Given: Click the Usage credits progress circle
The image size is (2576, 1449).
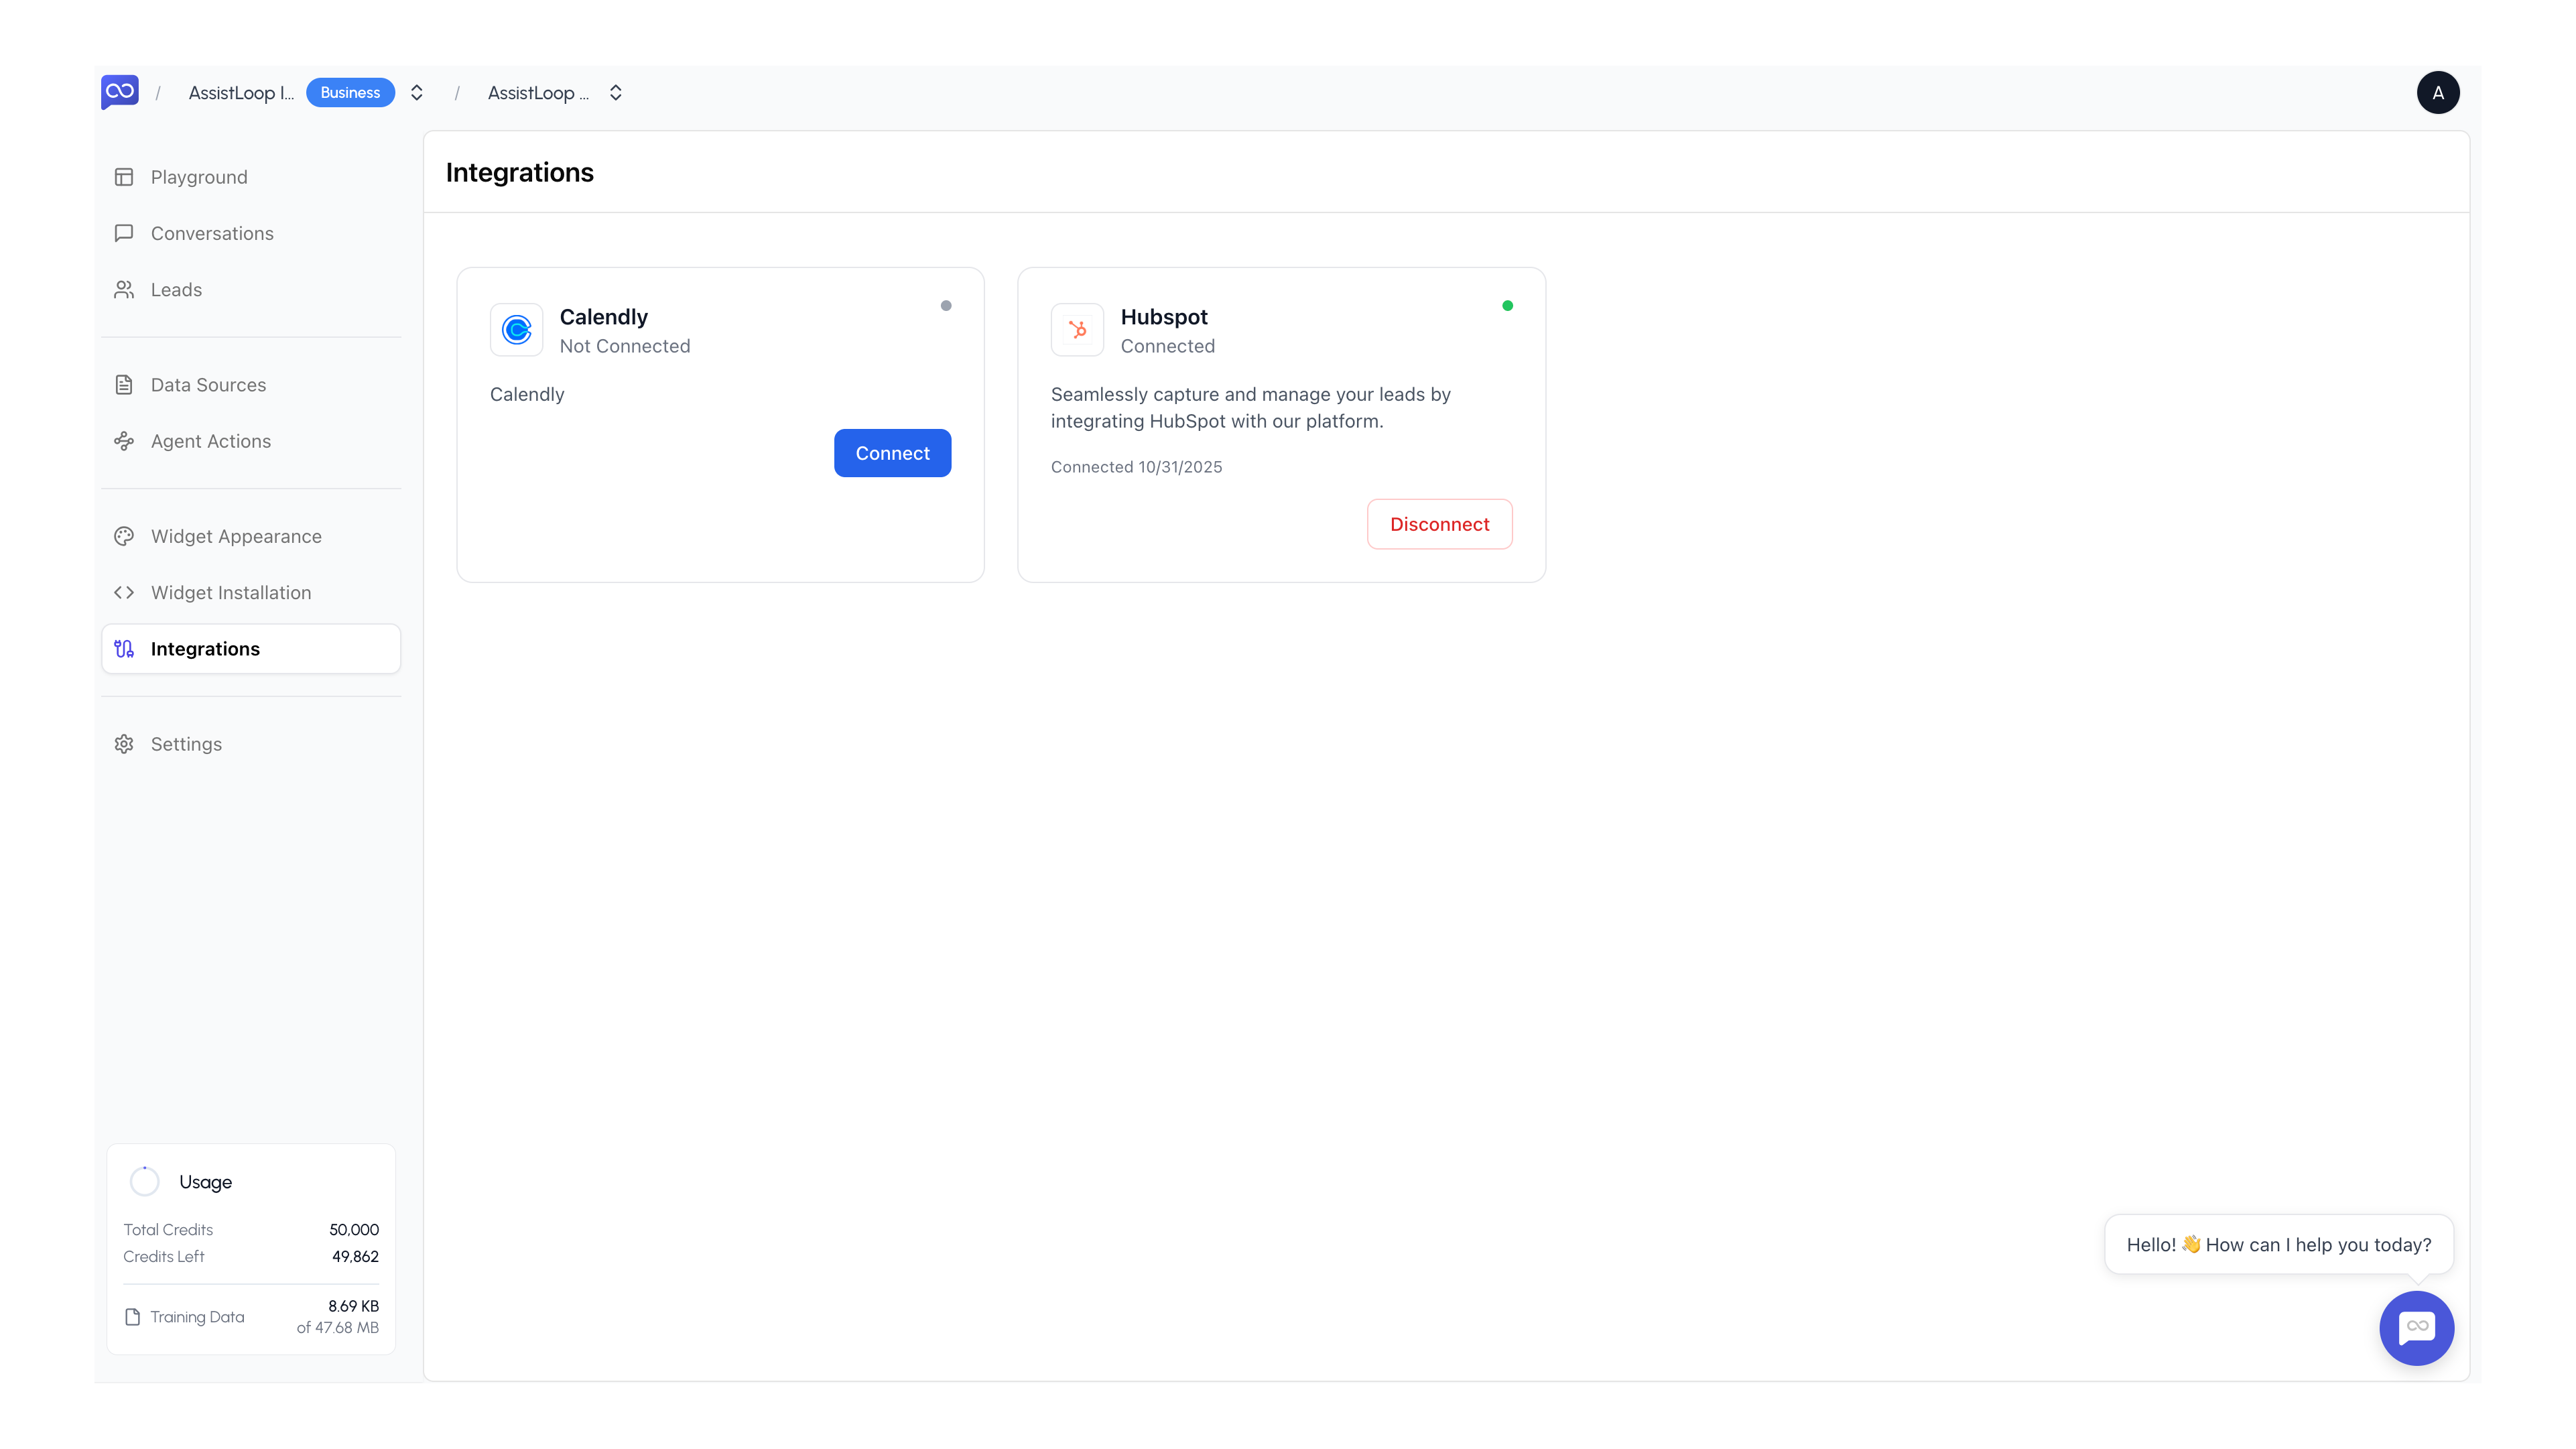Looking at the screenshot, I should [144, 1181].
